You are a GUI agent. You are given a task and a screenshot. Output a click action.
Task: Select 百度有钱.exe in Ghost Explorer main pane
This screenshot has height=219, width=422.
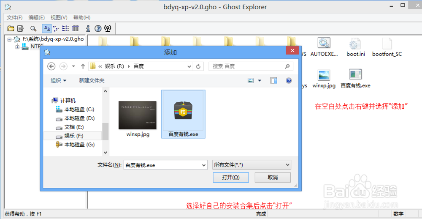click(355, 79)
